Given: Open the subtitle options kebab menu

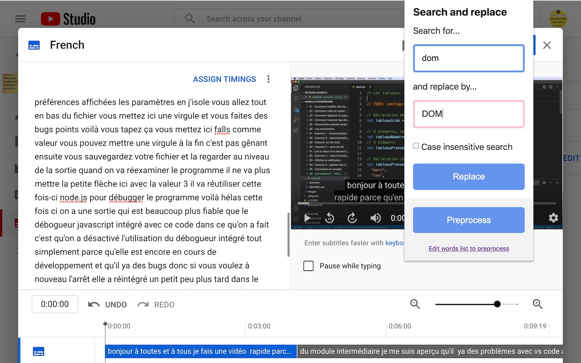Looking at the screenshot, I should pyautogui.click(x=268, y=78).
